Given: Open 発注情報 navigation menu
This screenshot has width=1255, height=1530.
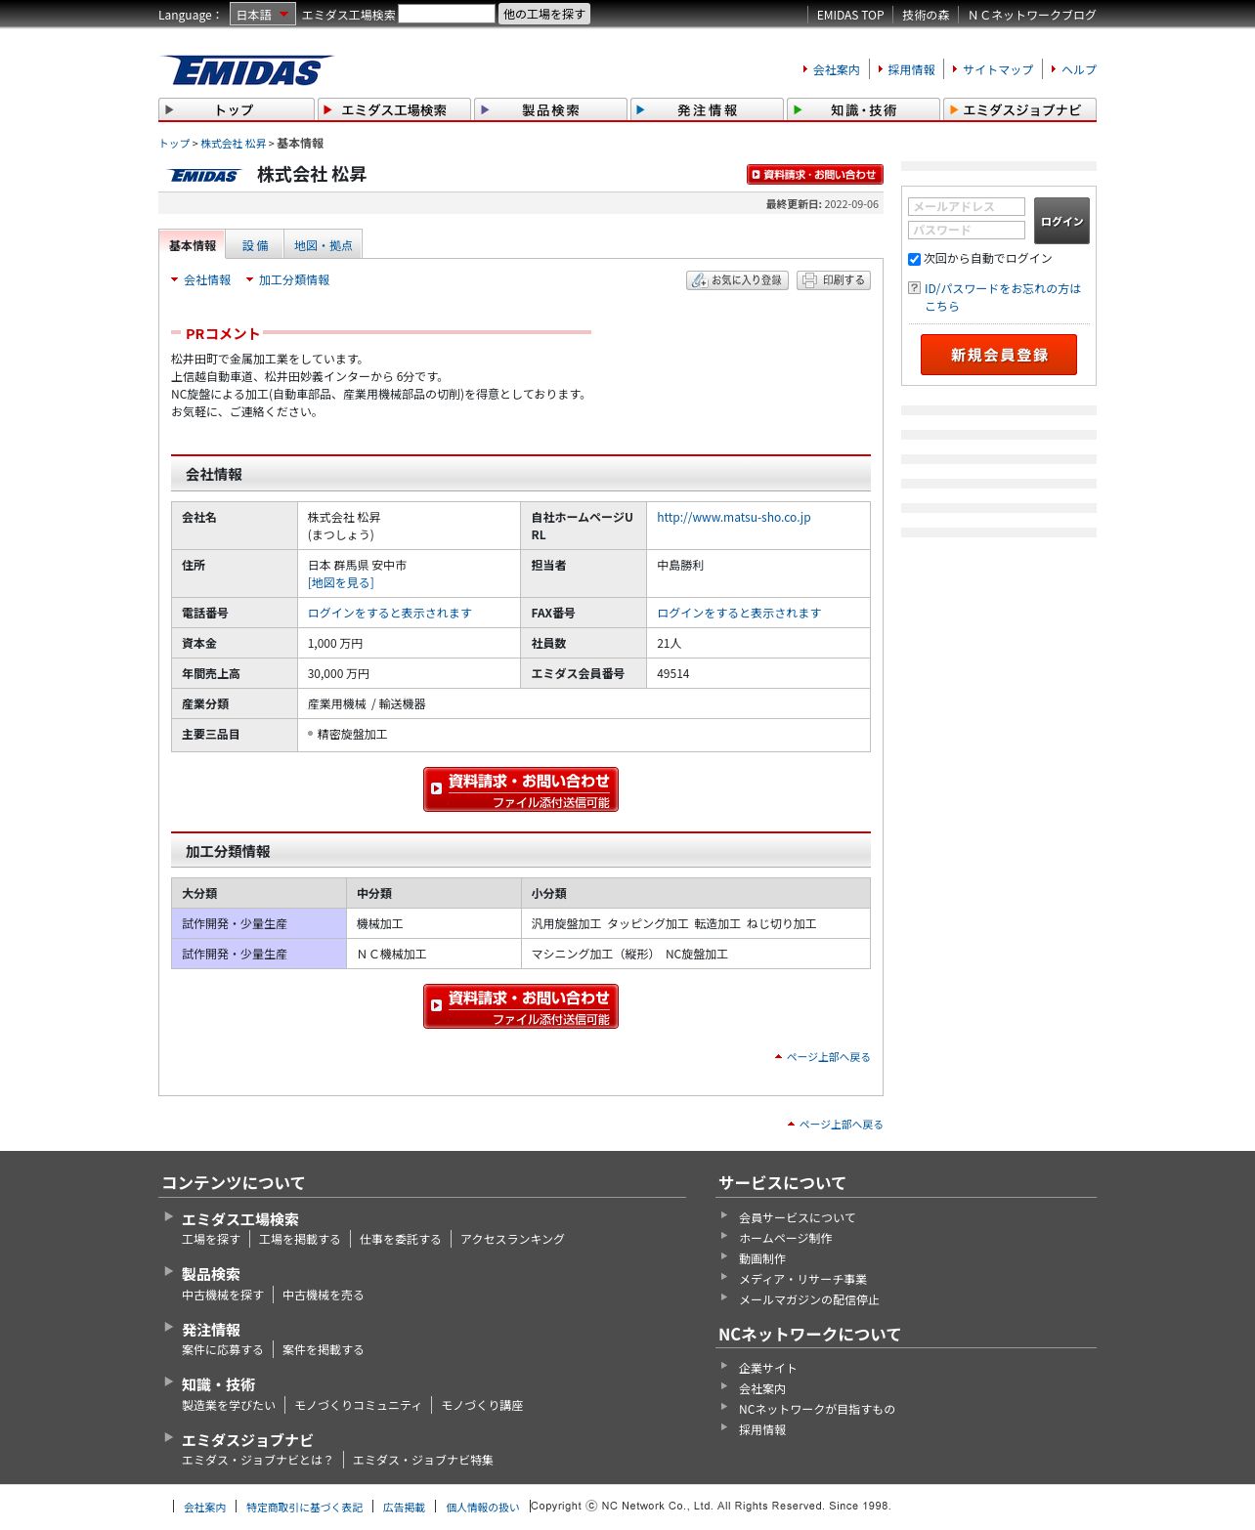Looking at the screenshot, I should click(x=707, y=109).
